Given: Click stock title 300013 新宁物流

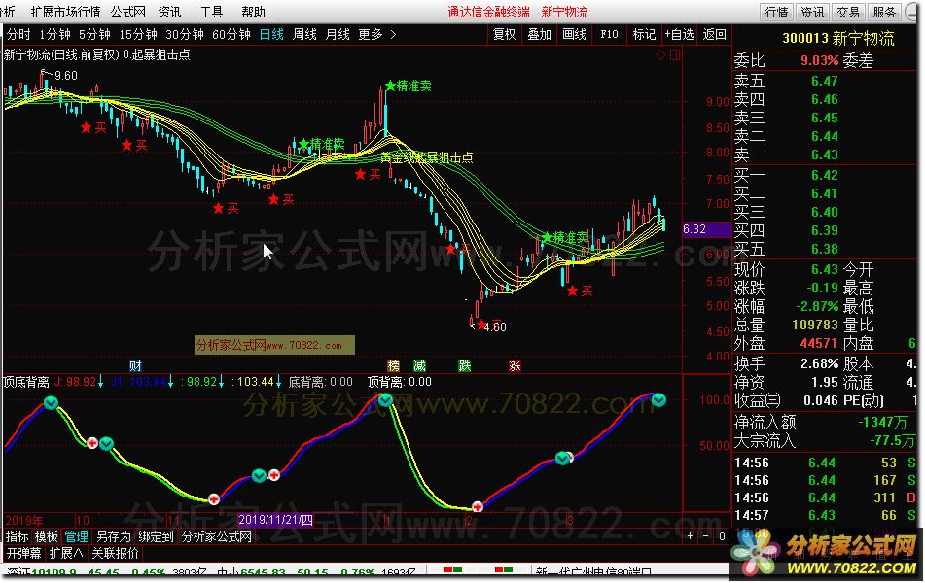Looking at the screenshot, I should click(838, 39).
